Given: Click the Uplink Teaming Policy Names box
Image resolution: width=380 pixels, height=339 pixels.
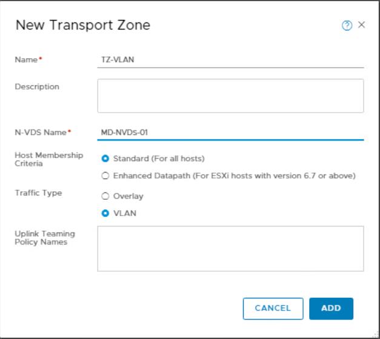Looking at the screenshot, I should tap(230, 249).
